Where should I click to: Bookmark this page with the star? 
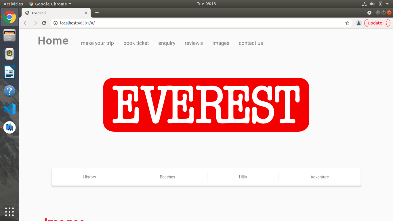[x=347, y=23]
